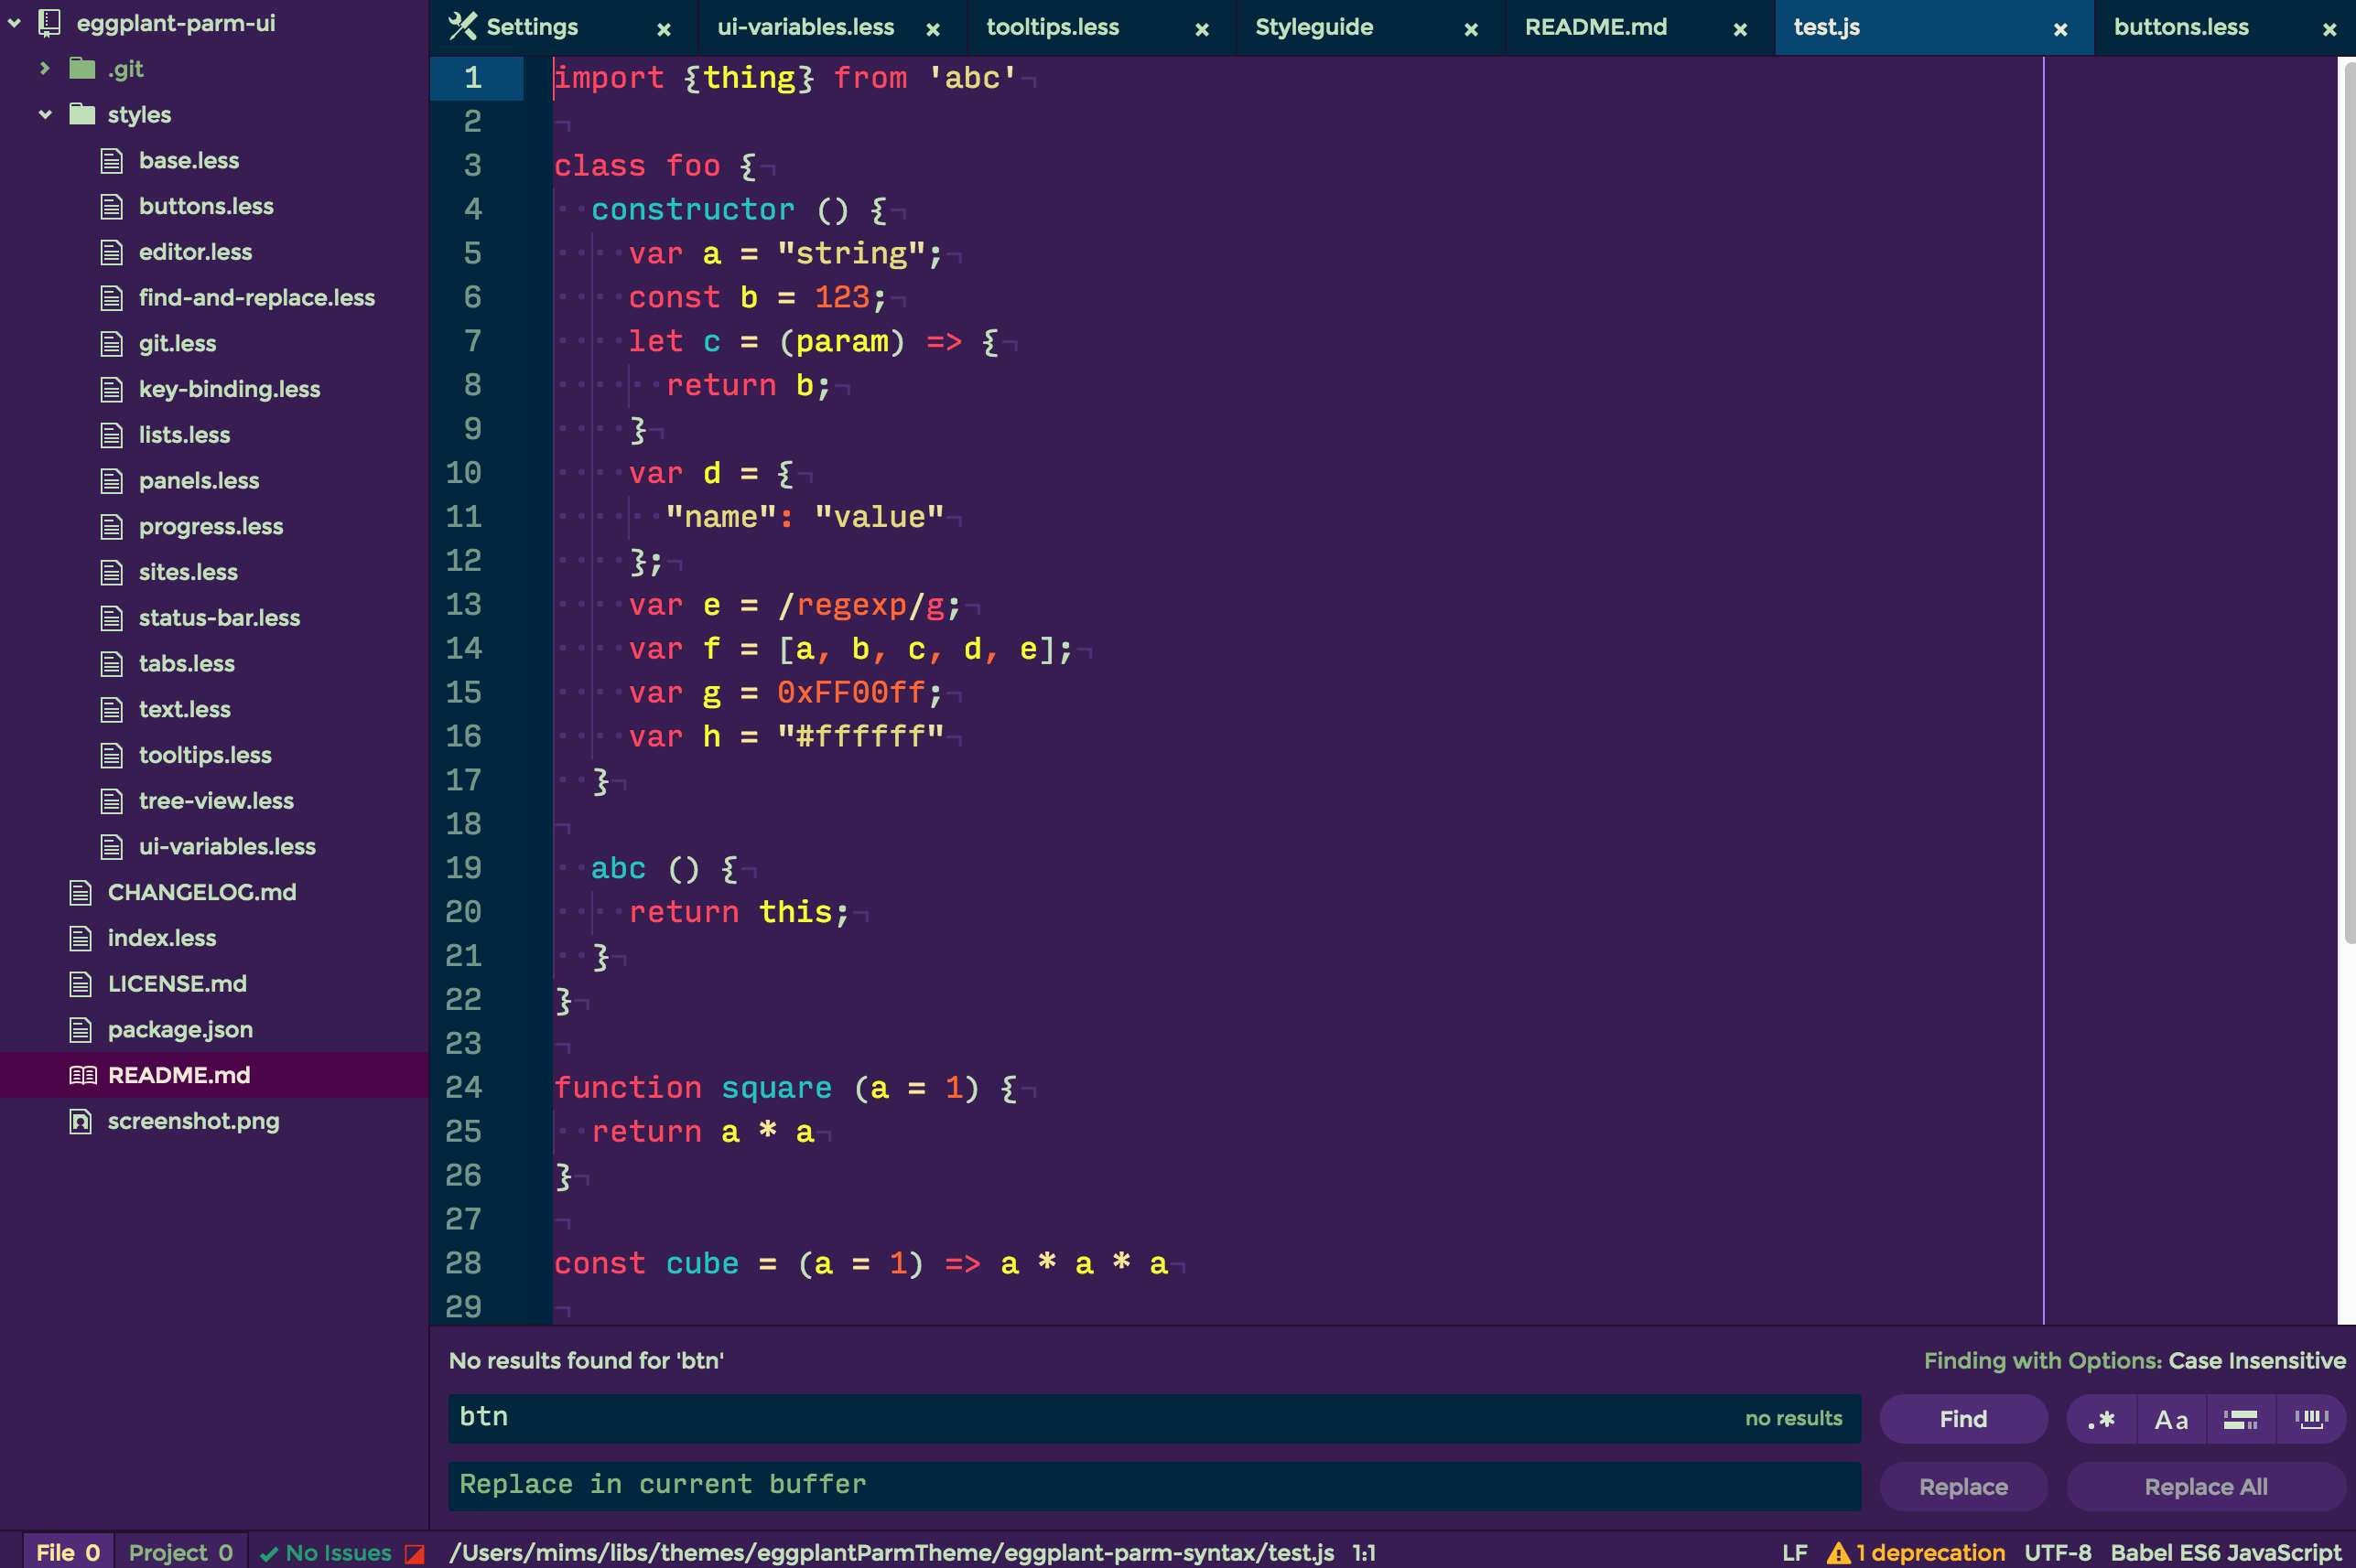This screenshot has width=2356, height=1568.
Task: Focus the 'Replace in current buffer' field
Action: click(1154, 1486)
